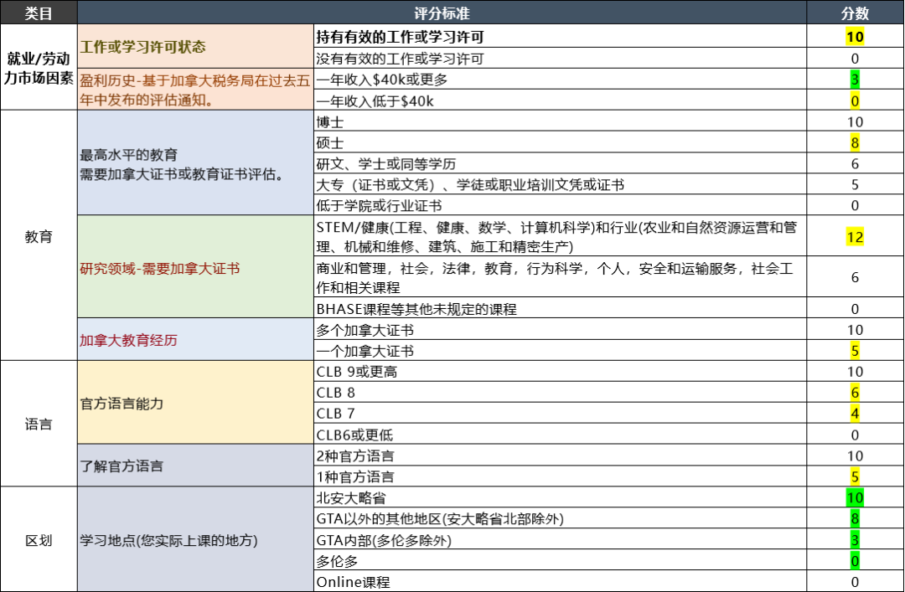Click score 6 in the CLB 8 row
Screen dimensions: 905x592
(855, 392)
